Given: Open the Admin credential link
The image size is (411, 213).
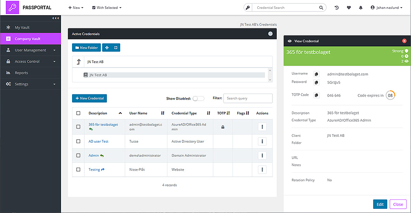Looking at the screenshot, I should (x=94, y=156).
